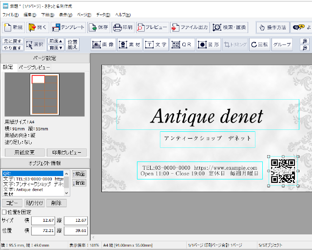Click the 印刷 print icon
Image resolution: width=312 pixels, height=250 pixels.
click(x=123, y=27)
